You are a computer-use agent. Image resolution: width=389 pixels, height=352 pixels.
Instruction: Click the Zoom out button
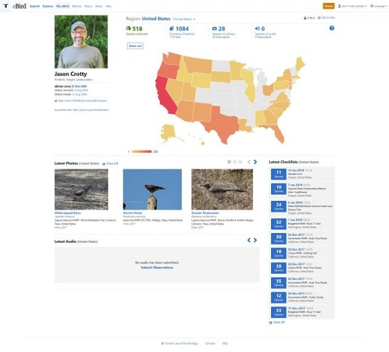point(135,46)
